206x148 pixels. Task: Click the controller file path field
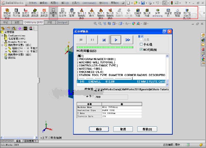(x=132, y=89)
